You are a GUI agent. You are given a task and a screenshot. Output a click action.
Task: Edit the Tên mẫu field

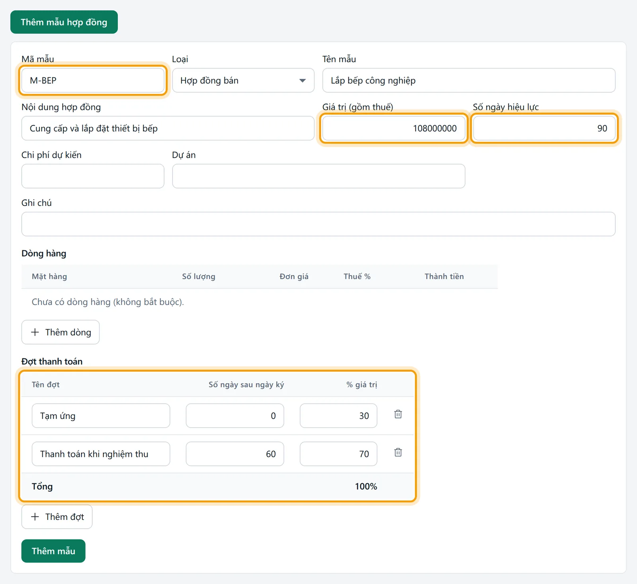469,80
